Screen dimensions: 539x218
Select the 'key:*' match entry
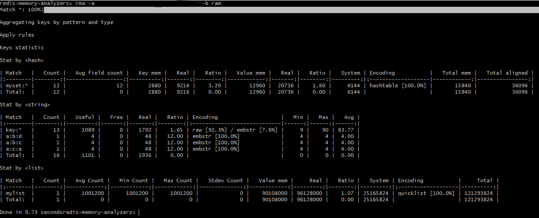pos(14,130)
